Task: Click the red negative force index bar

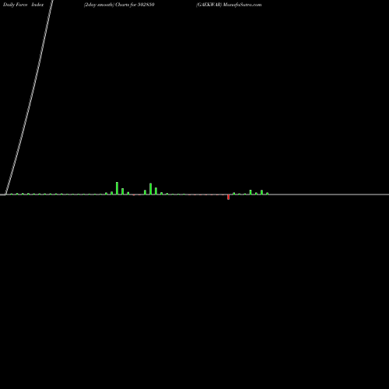Action: pos(228,197)
